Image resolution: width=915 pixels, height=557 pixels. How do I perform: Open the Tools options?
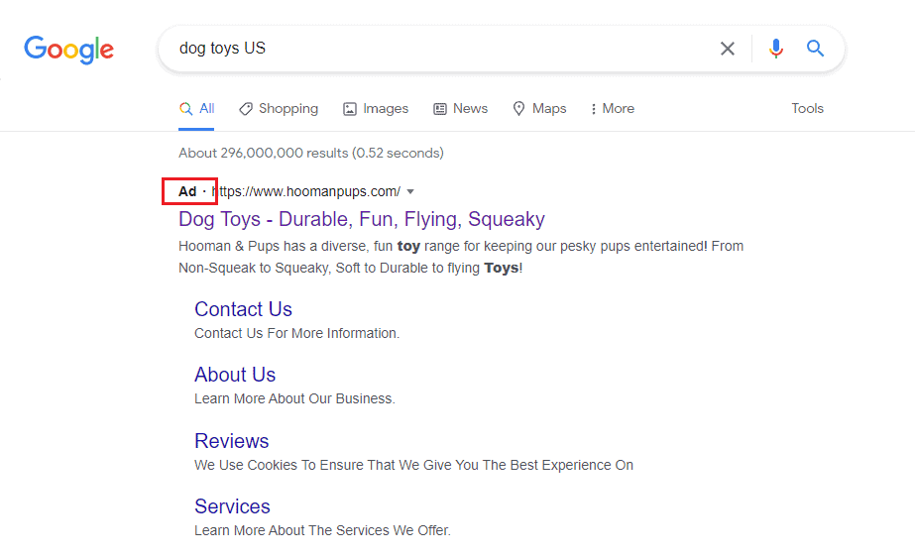pyautogui.click(x=807, y=108)
